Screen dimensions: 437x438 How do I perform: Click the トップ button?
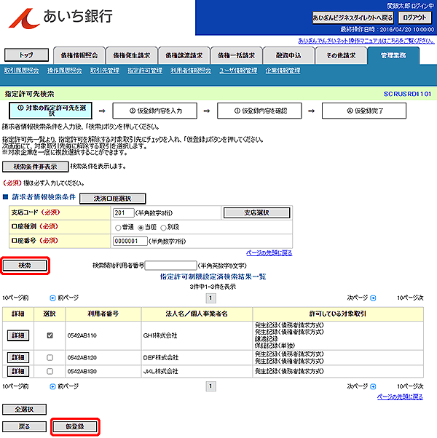click(26, 55)
